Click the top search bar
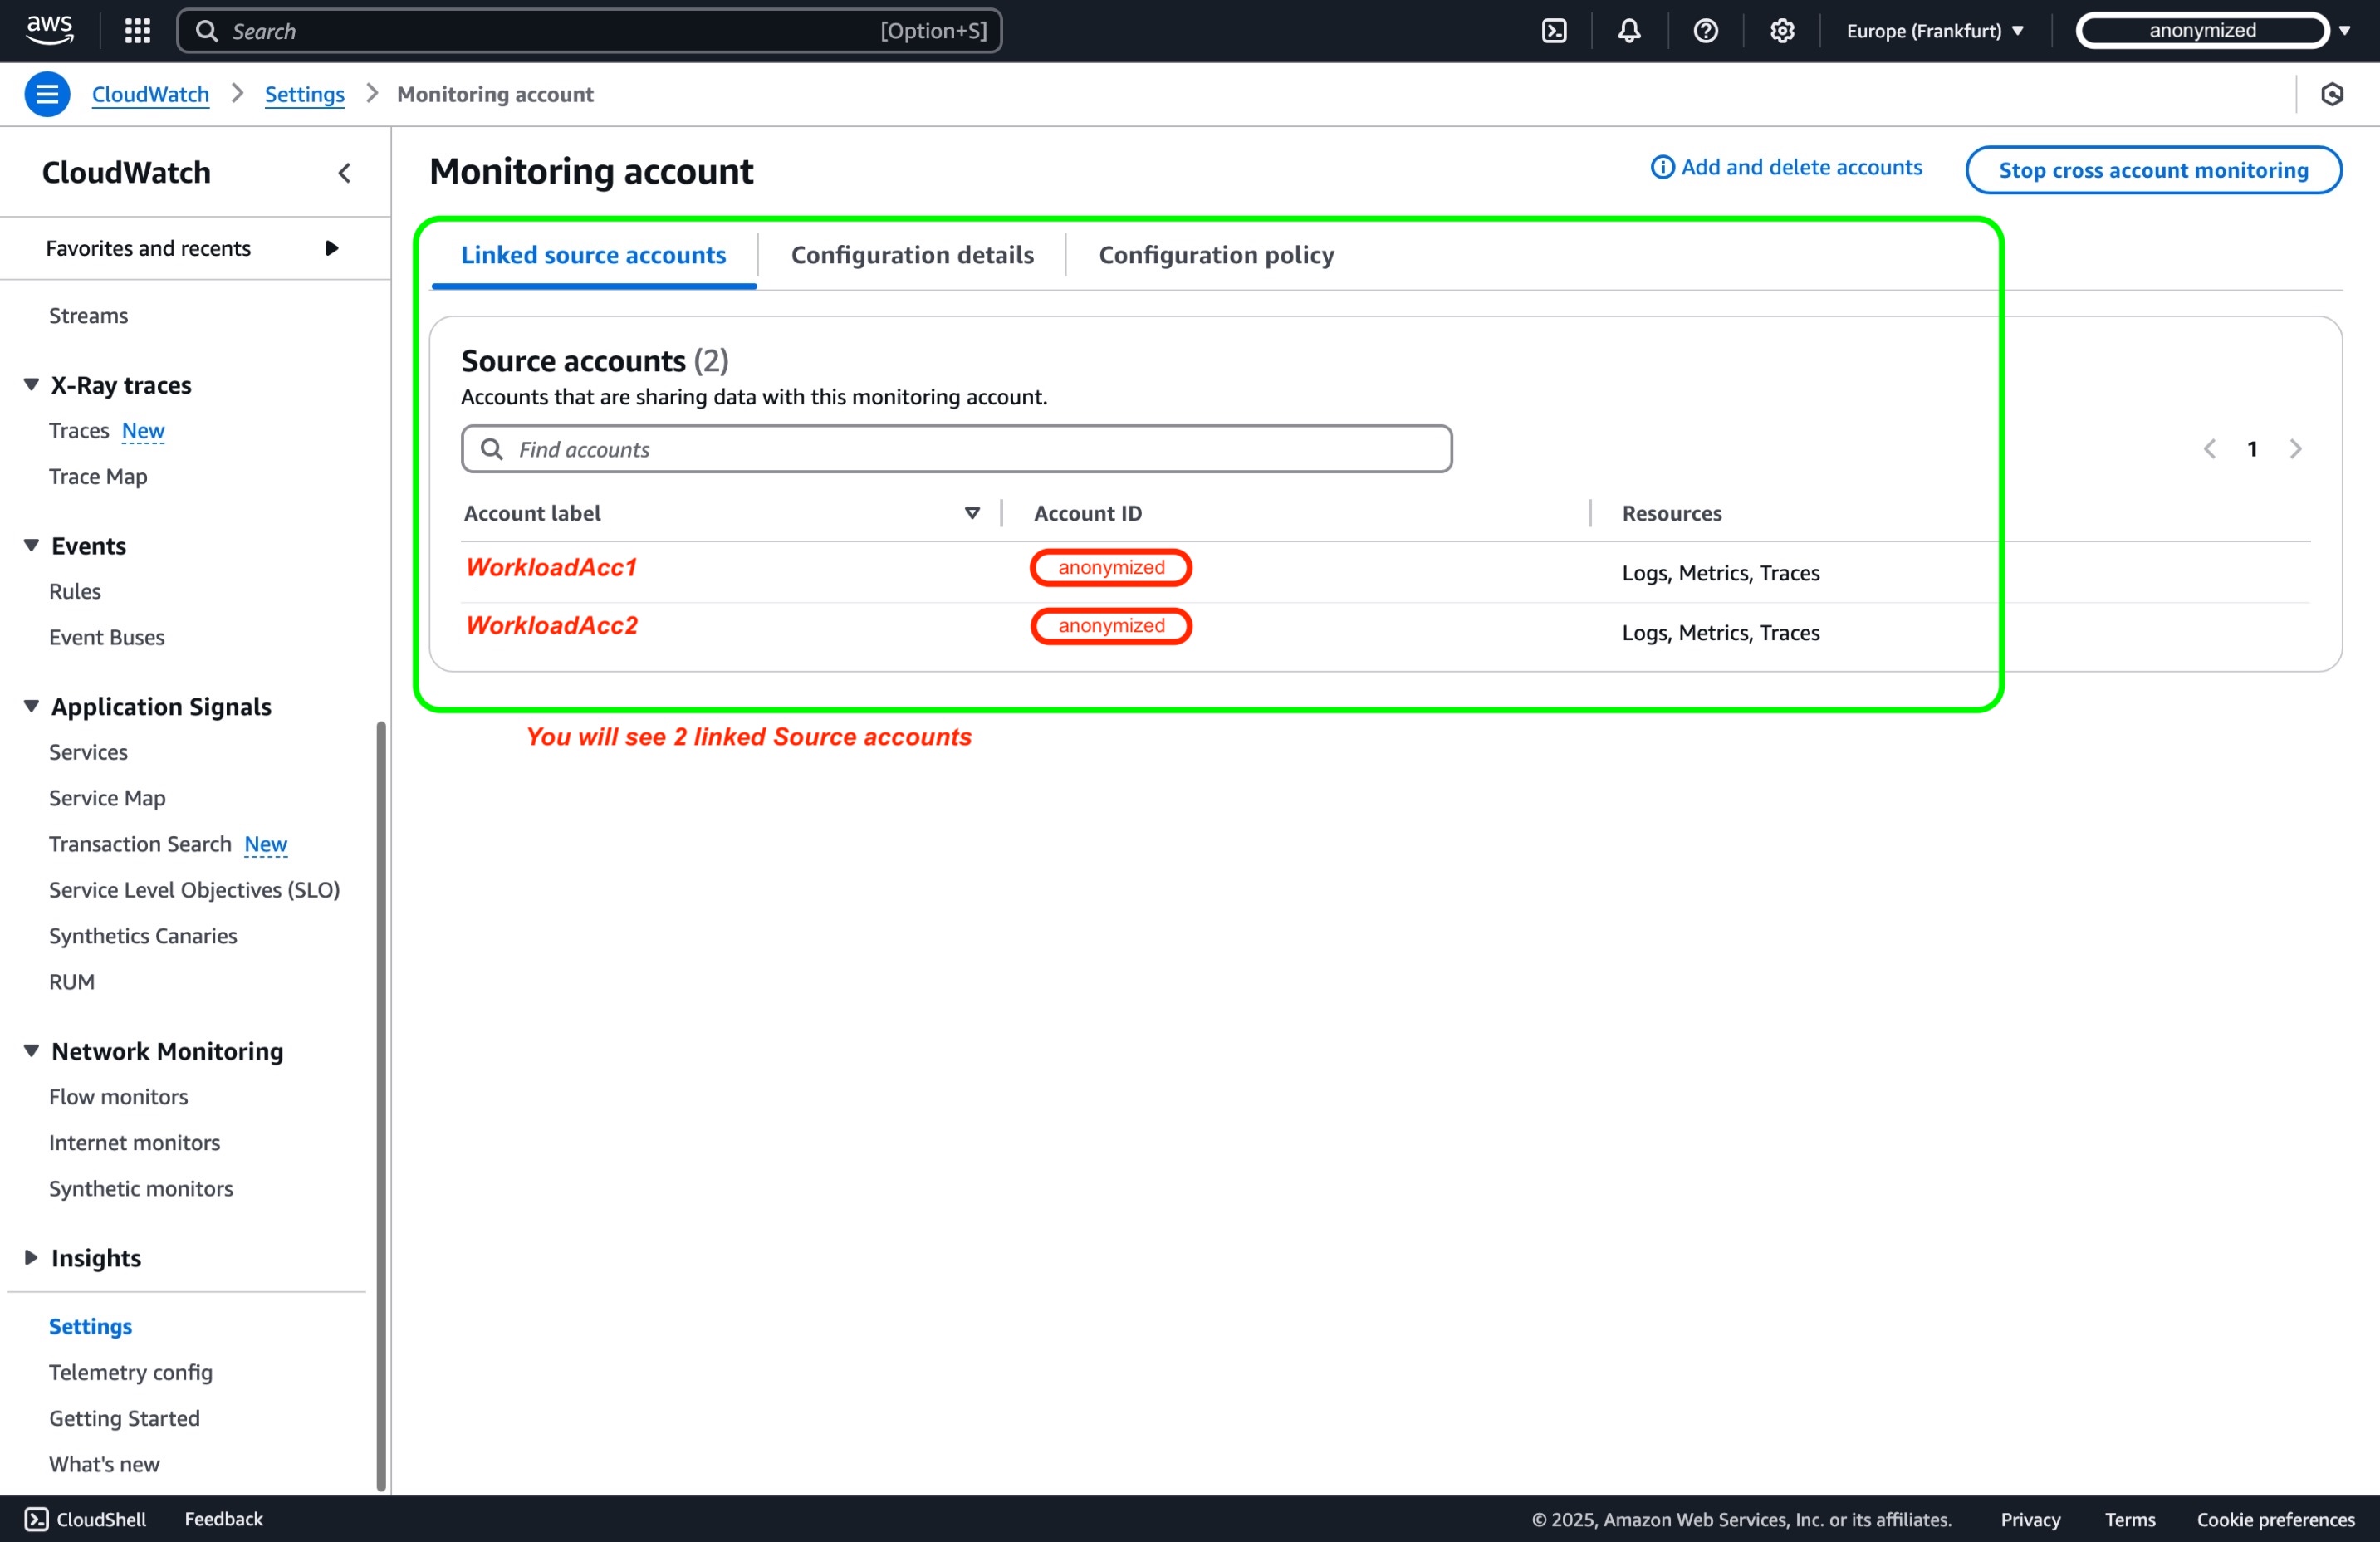The width and height of the screenshot is (2380, 1542). click(x=590, y=31)
